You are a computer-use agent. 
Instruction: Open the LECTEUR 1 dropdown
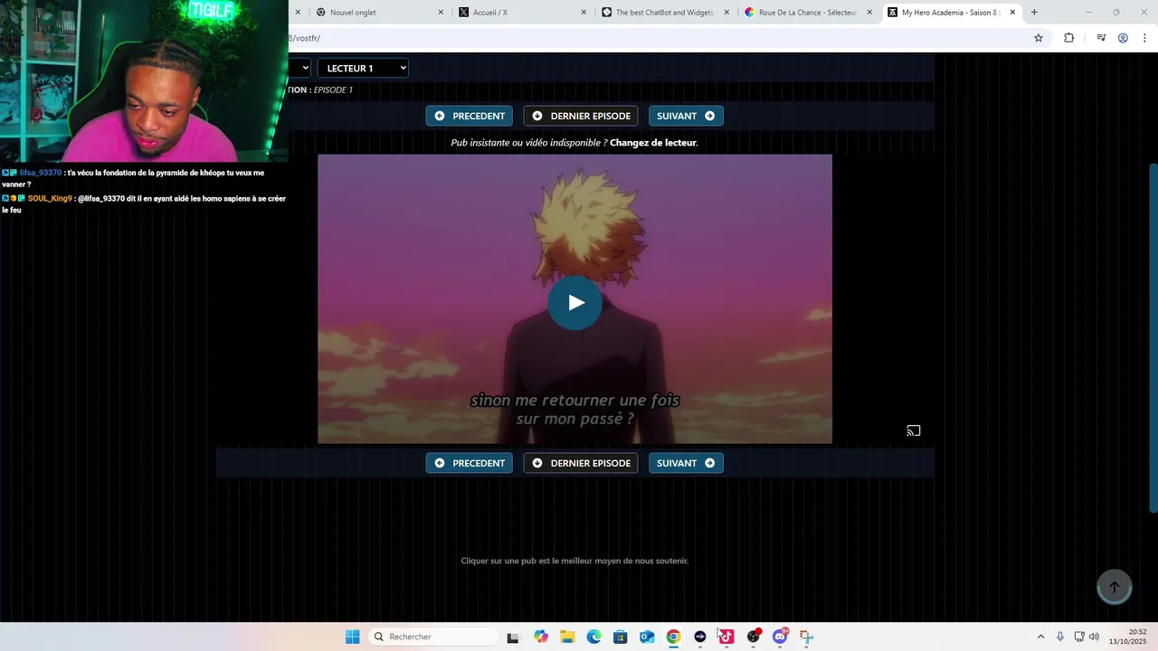[363, 68]
